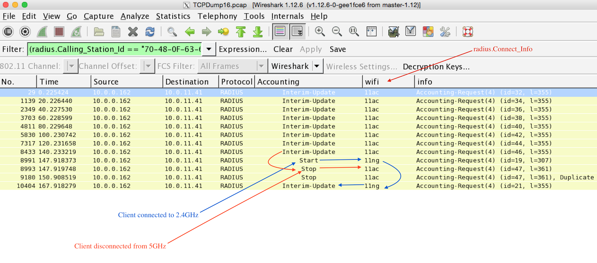Open the Wireshark decryption mode dropdown
Viewport: 597px width, 263px height.
pyautogui.click(x=296, y=66)
